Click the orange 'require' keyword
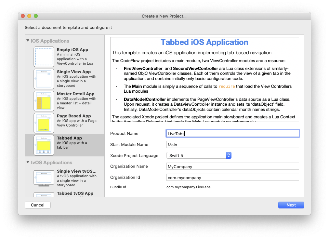 (227, 86)
